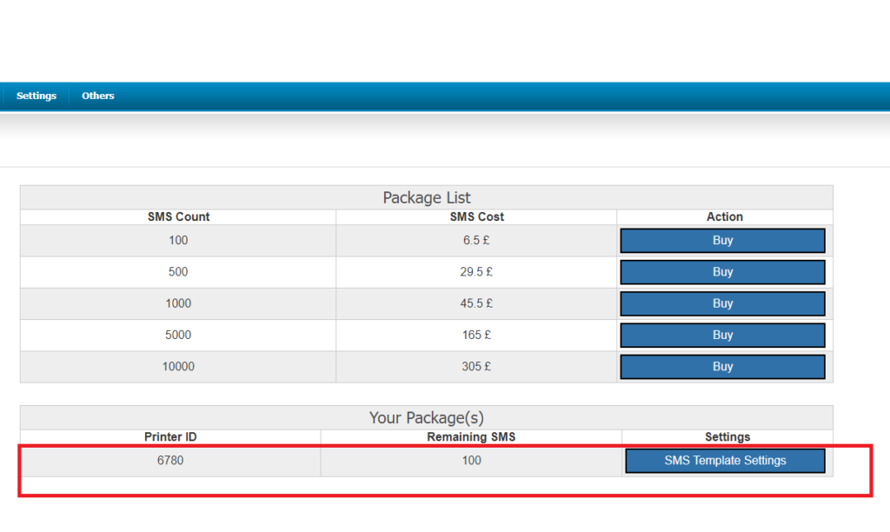Open the Others menu in navigation bar

pyautogui.click(x=98, y=96)
